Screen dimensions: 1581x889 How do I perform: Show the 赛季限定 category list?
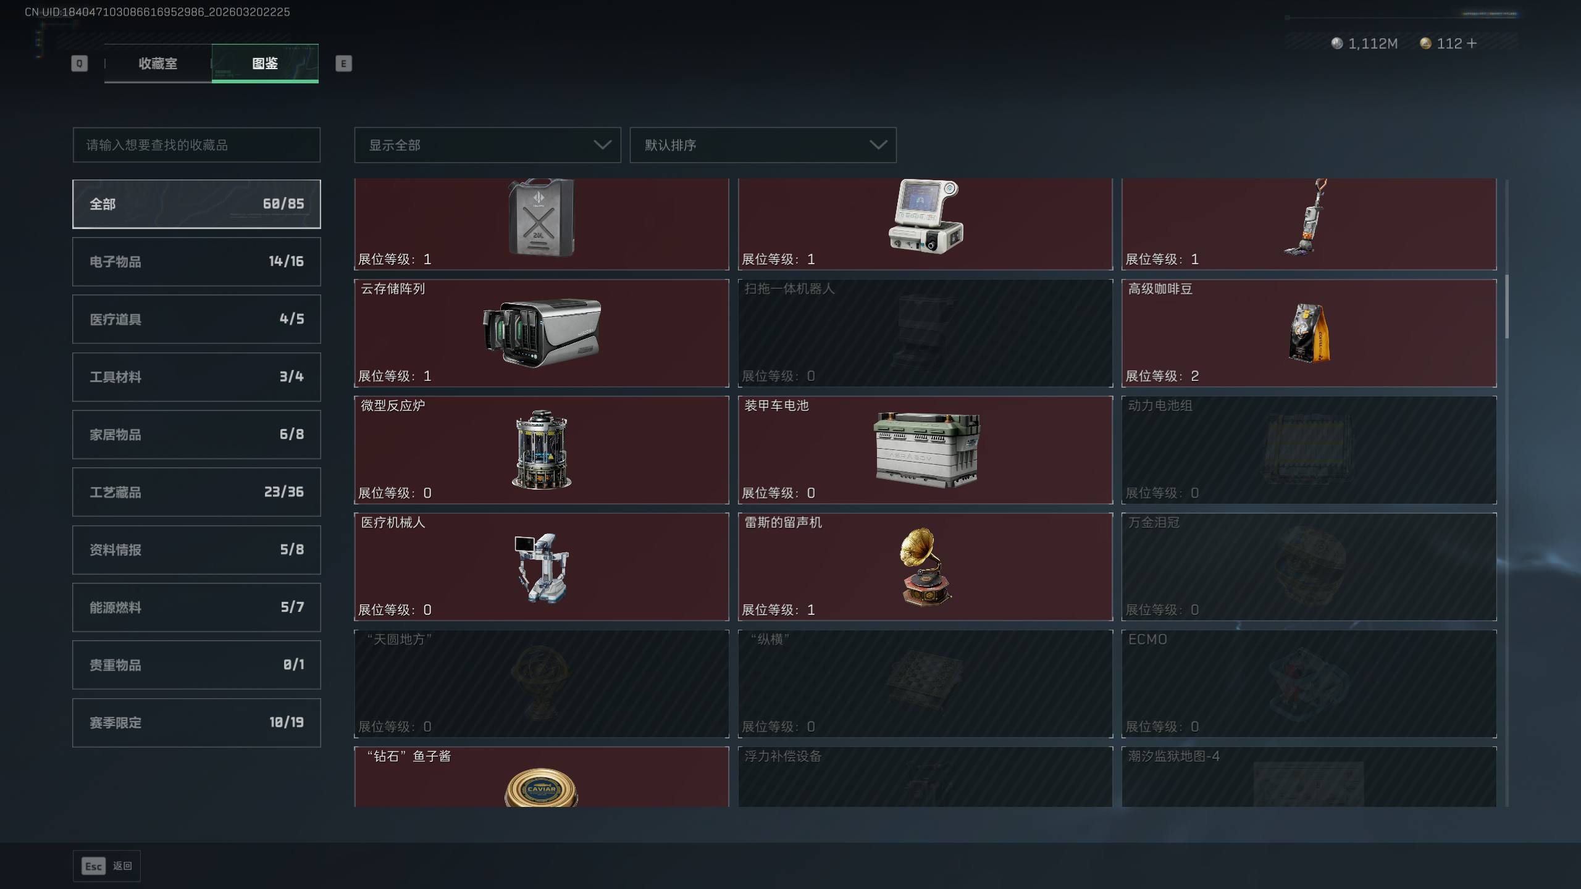[196, 723]
